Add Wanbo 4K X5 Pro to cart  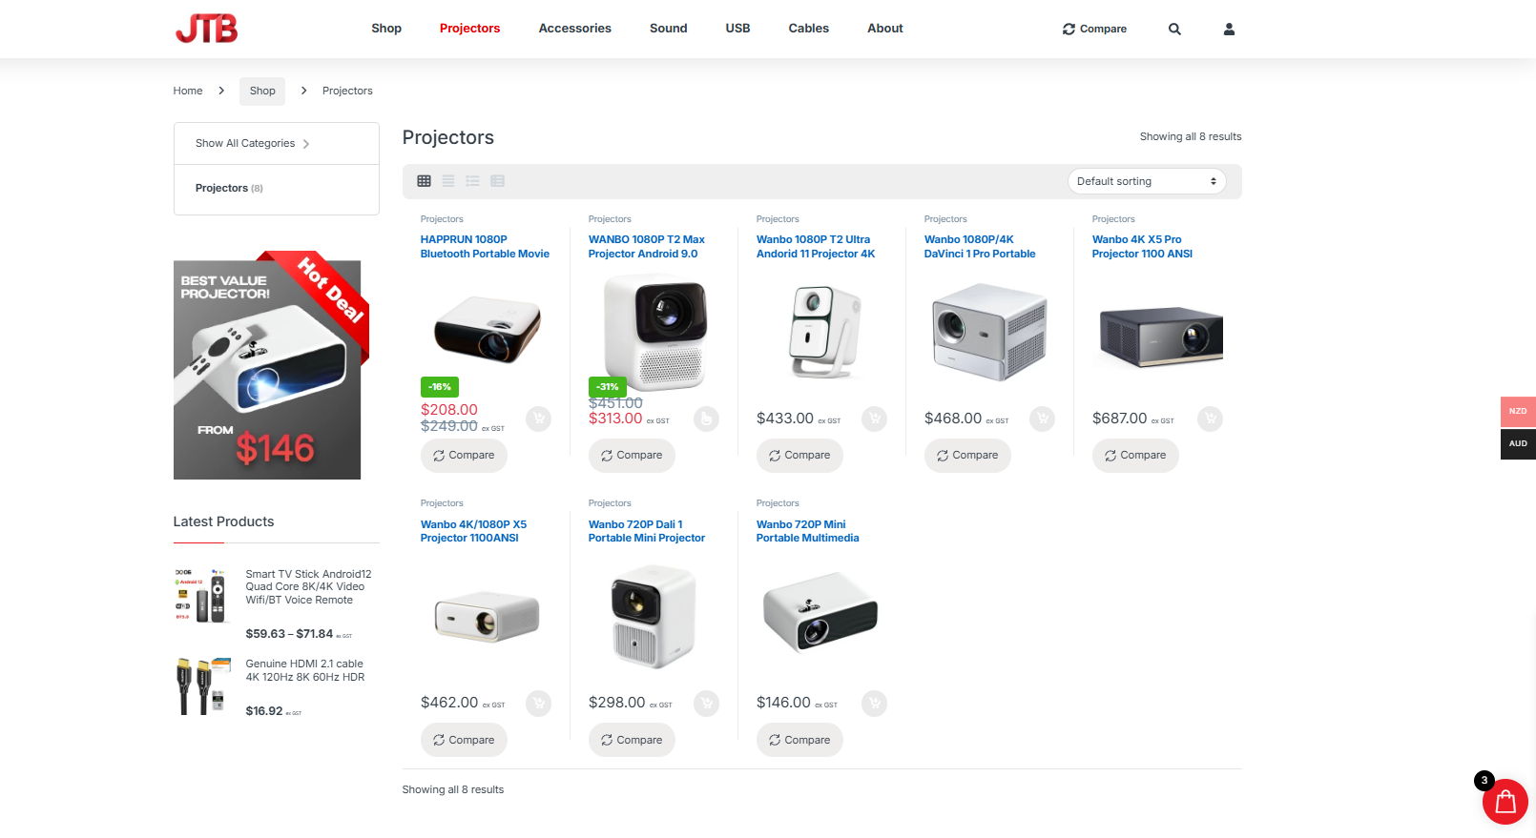click(x=1210, y=419)
